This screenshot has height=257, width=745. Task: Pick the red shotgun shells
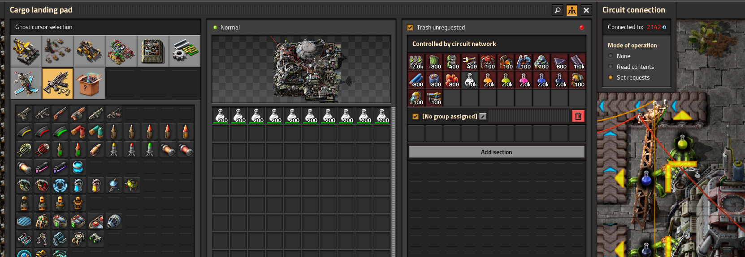click(x=78, y=132)
